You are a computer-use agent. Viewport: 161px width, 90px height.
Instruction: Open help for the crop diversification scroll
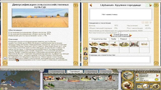click(75, 5)
